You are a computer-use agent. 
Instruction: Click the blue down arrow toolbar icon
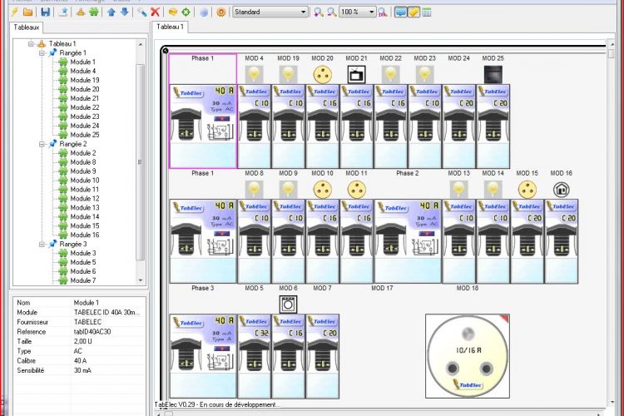[x=125, y=12]
